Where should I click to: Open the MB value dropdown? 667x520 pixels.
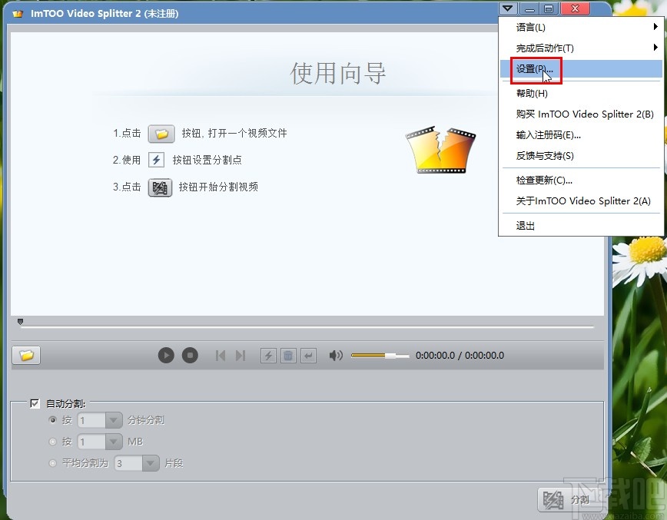(x=113, y=442)
